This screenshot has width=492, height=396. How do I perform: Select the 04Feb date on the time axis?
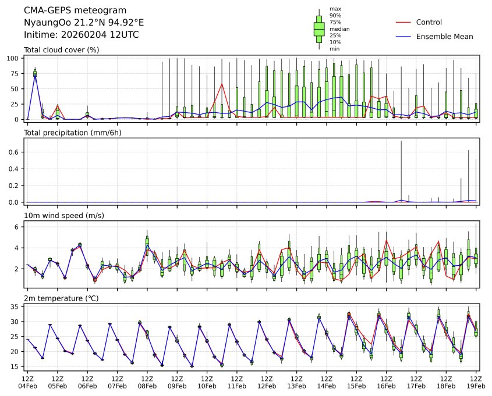pos(27,386)
